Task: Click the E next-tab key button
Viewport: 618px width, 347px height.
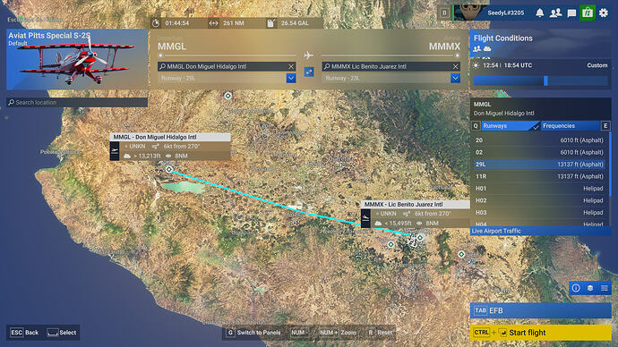Action: [x=605, y=126]
